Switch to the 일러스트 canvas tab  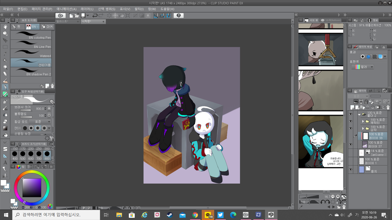[67, 22]
